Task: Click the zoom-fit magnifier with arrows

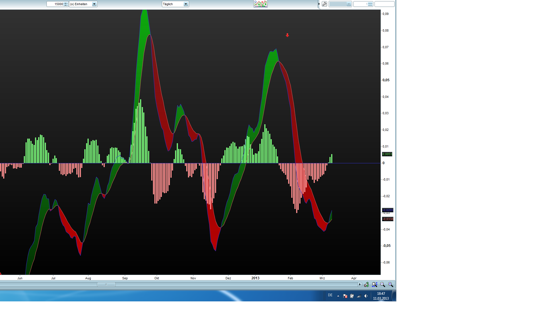Action: pyautogui.click(x=375, y=284)
